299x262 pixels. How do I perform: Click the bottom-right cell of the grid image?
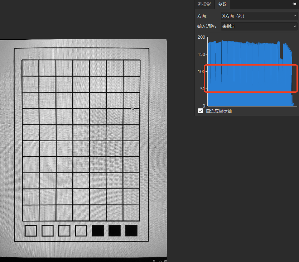[x=131, y=213]
